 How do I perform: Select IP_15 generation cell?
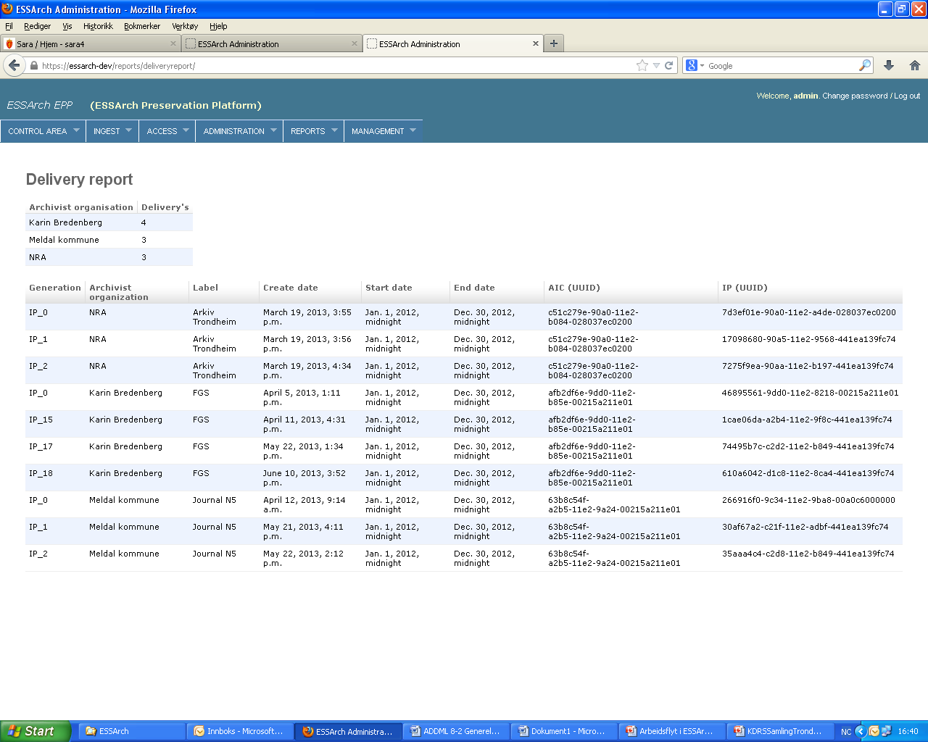pos(41,420)
